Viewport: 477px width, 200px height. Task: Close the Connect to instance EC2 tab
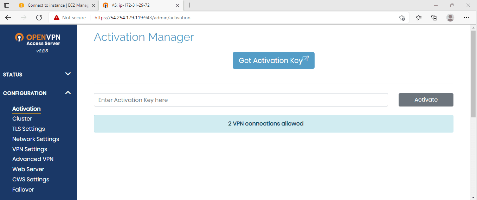pos(93,5)
